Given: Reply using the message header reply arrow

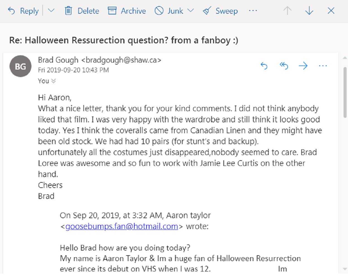Looking at the screenshot, I should point(264,66).
